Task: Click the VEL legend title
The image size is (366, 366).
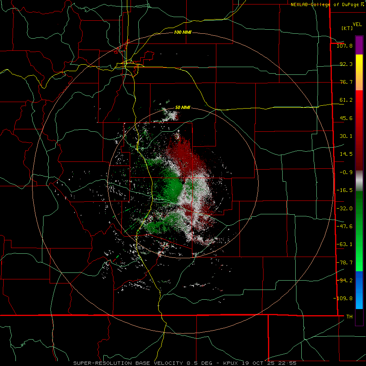Action: click(357, 24)
